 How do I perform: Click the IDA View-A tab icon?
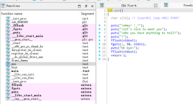102,5
